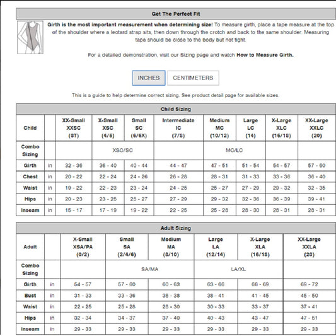
Task: Click the Intermediate IC (7/8) column header
Action: click(178, 128)
